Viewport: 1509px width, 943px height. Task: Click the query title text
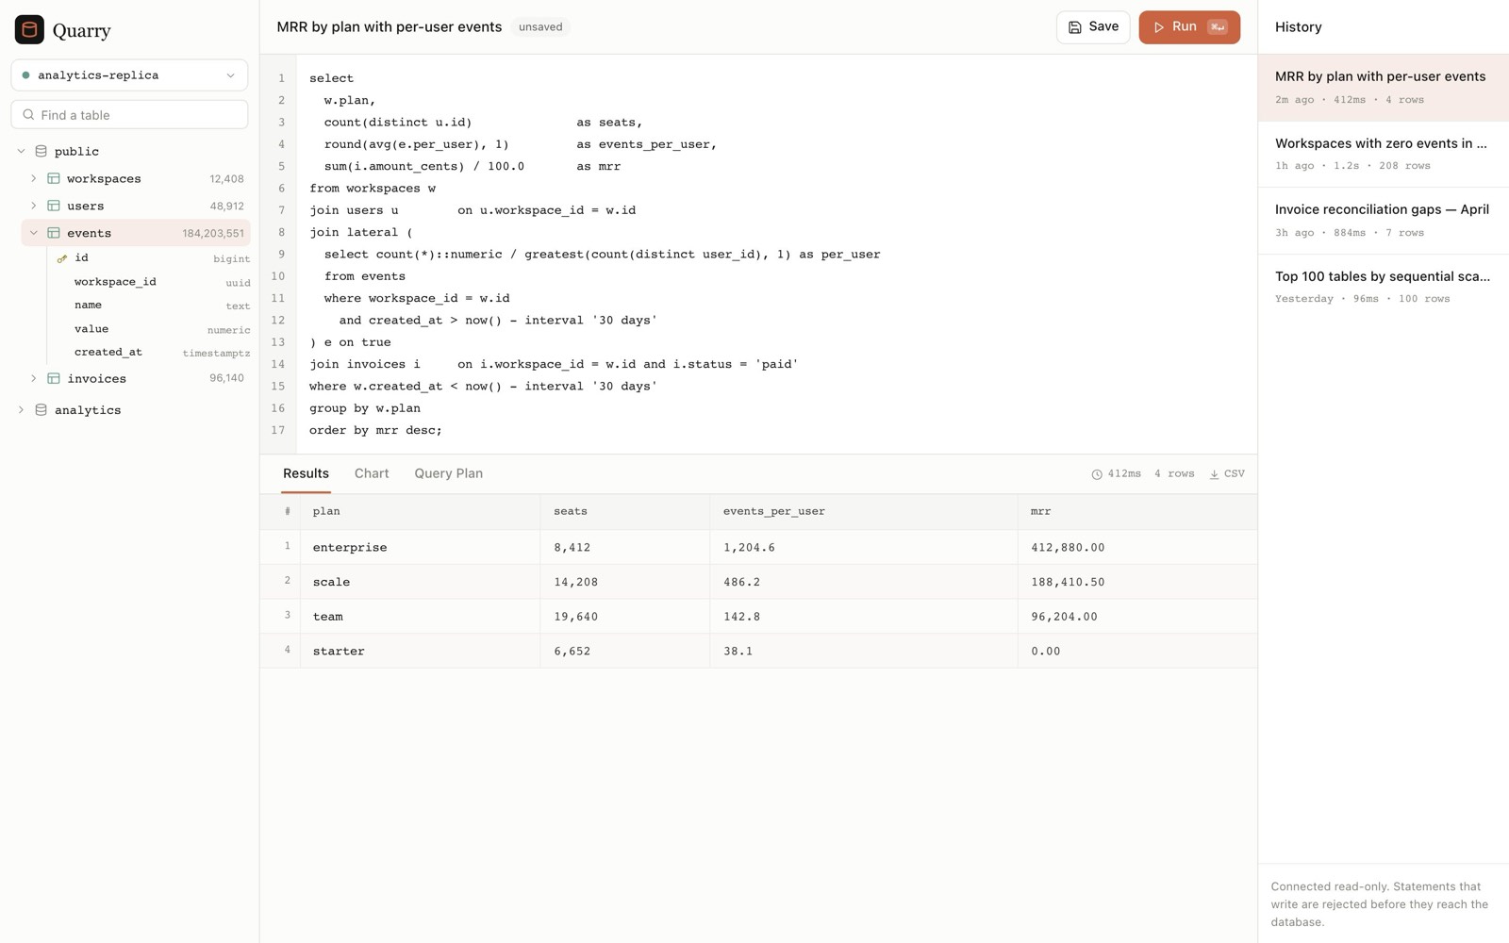click(x=390, y=26)
